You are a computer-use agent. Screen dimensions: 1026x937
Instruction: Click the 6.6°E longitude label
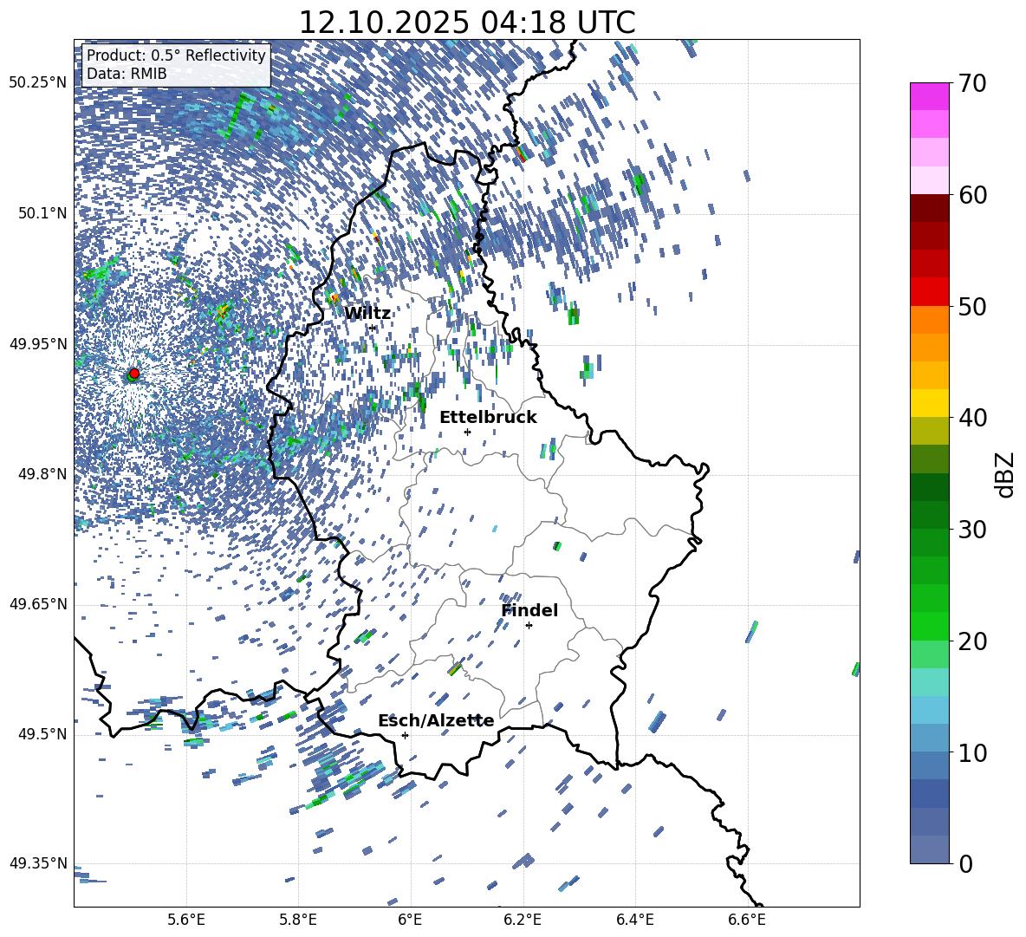click(x=747, y=920)
